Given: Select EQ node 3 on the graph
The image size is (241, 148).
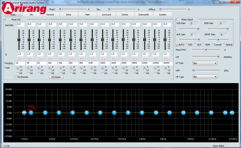Looking at the screenshot, I should [59, 113].
